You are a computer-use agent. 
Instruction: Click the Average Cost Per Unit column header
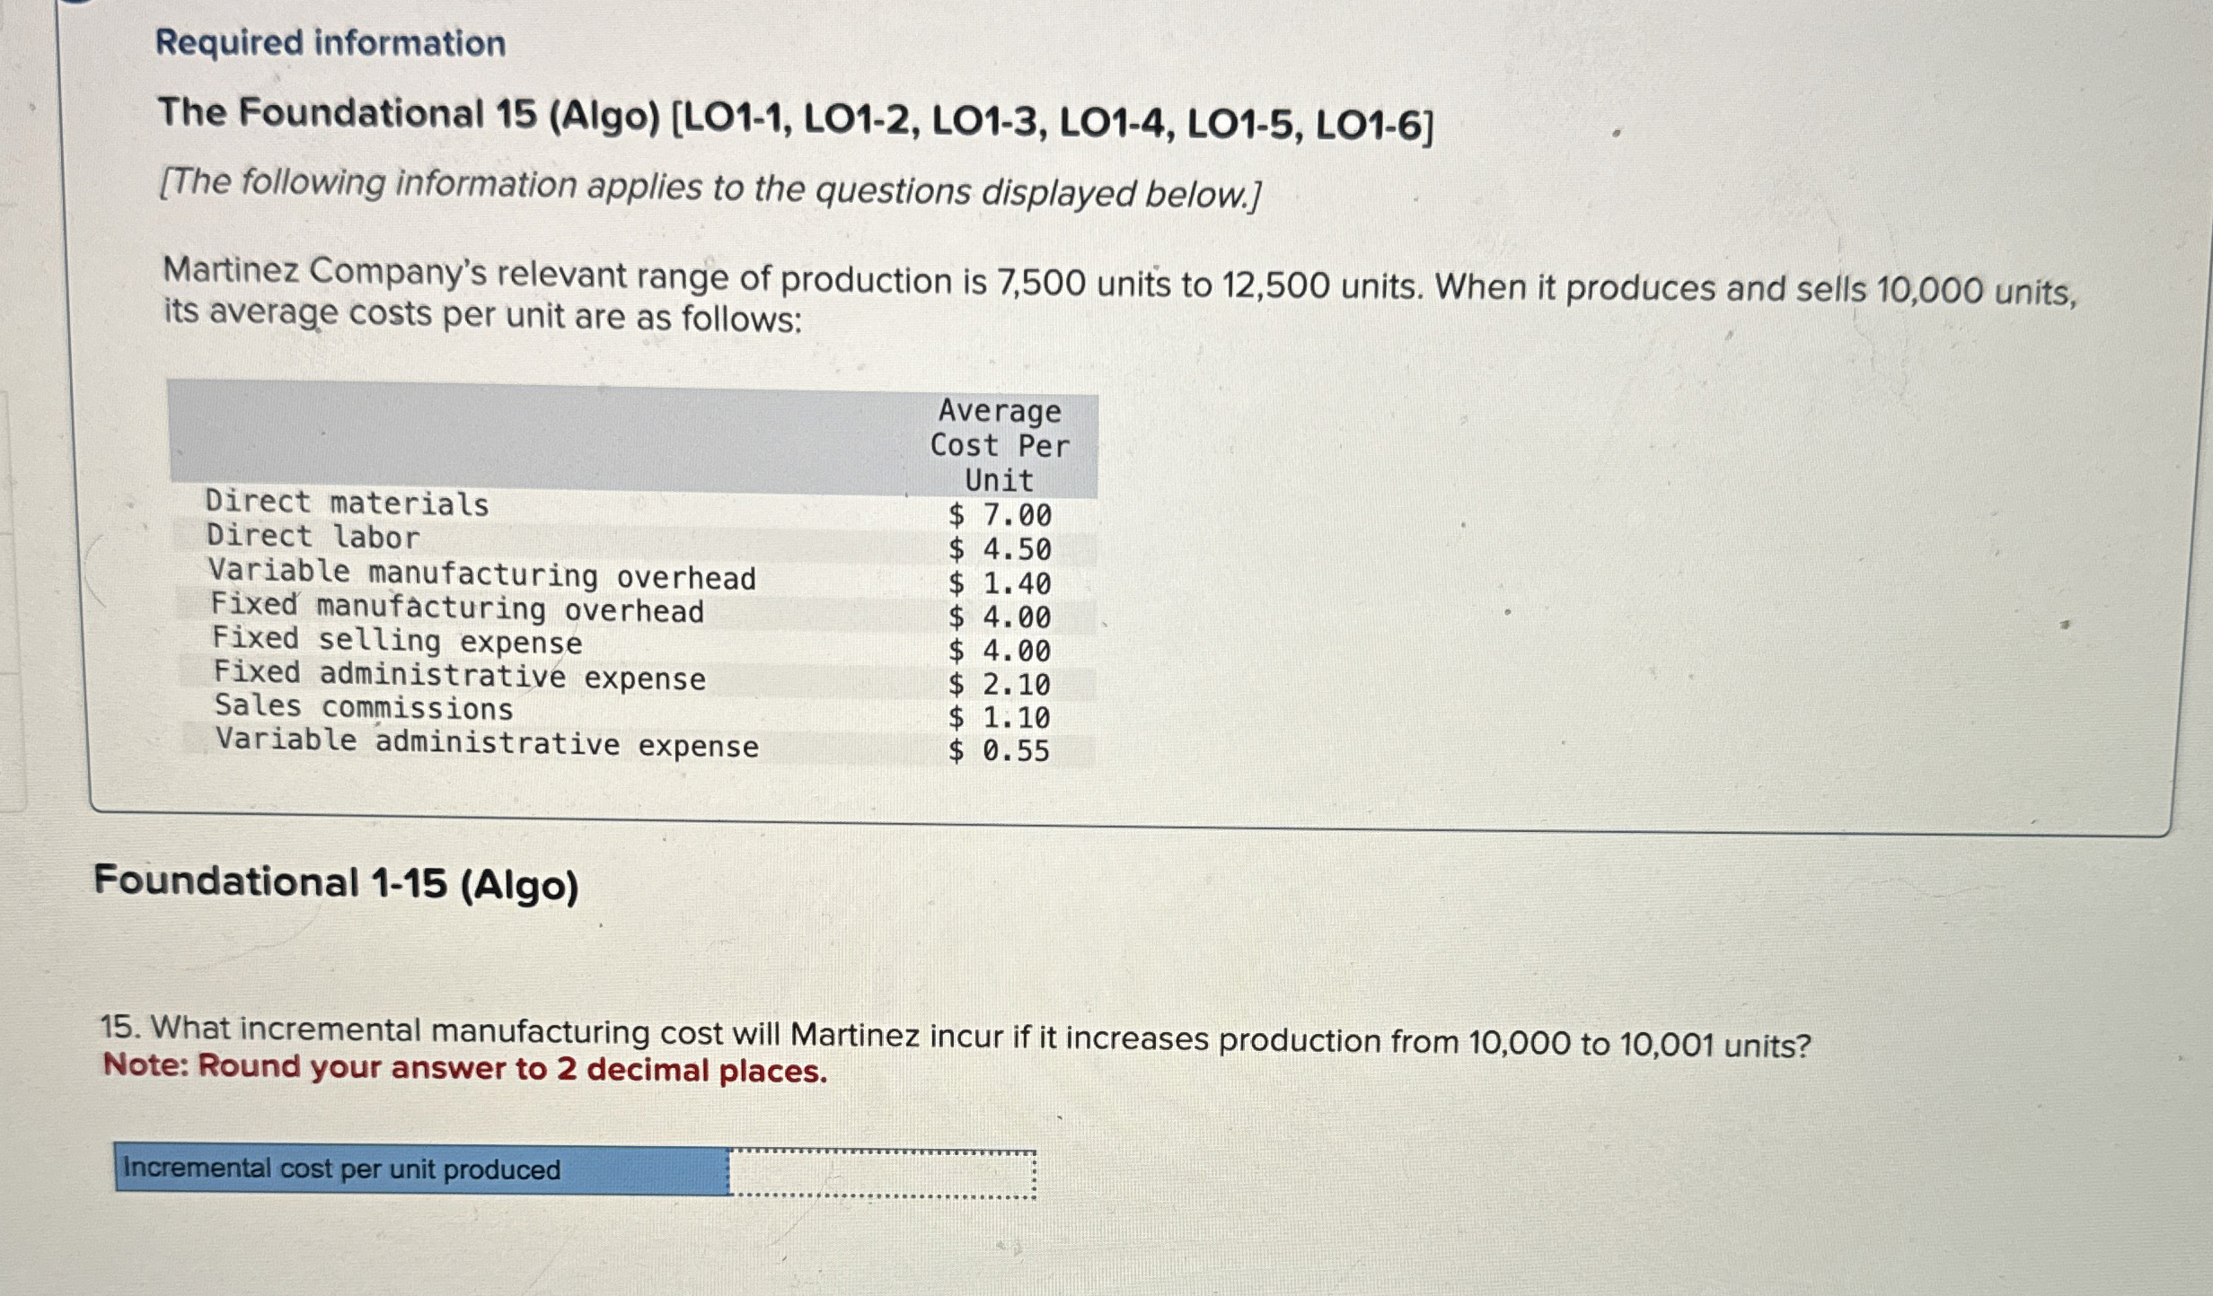pyautogui.click(x=1000, y=446)
